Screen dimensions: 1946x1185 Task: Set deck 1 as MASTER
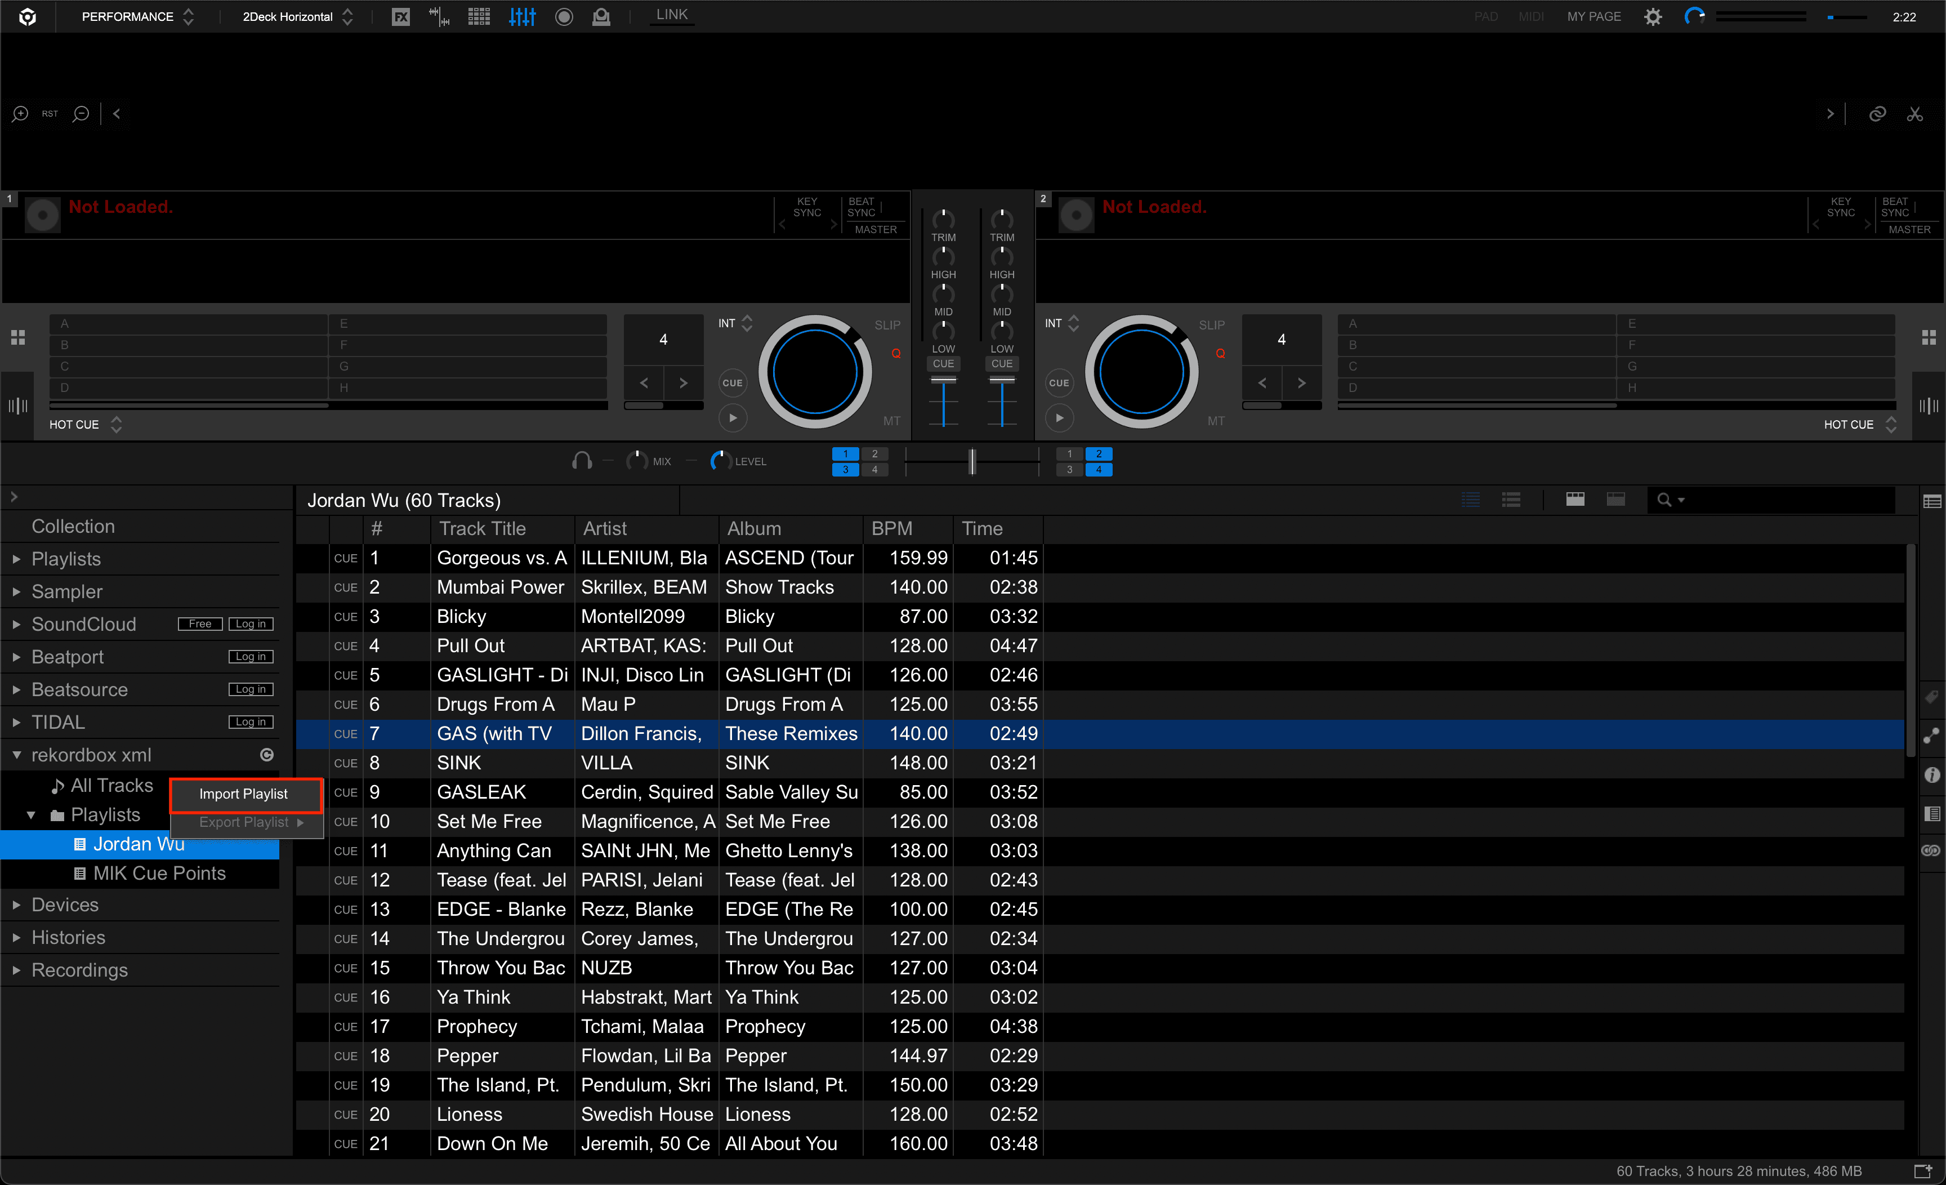(875, 229)
